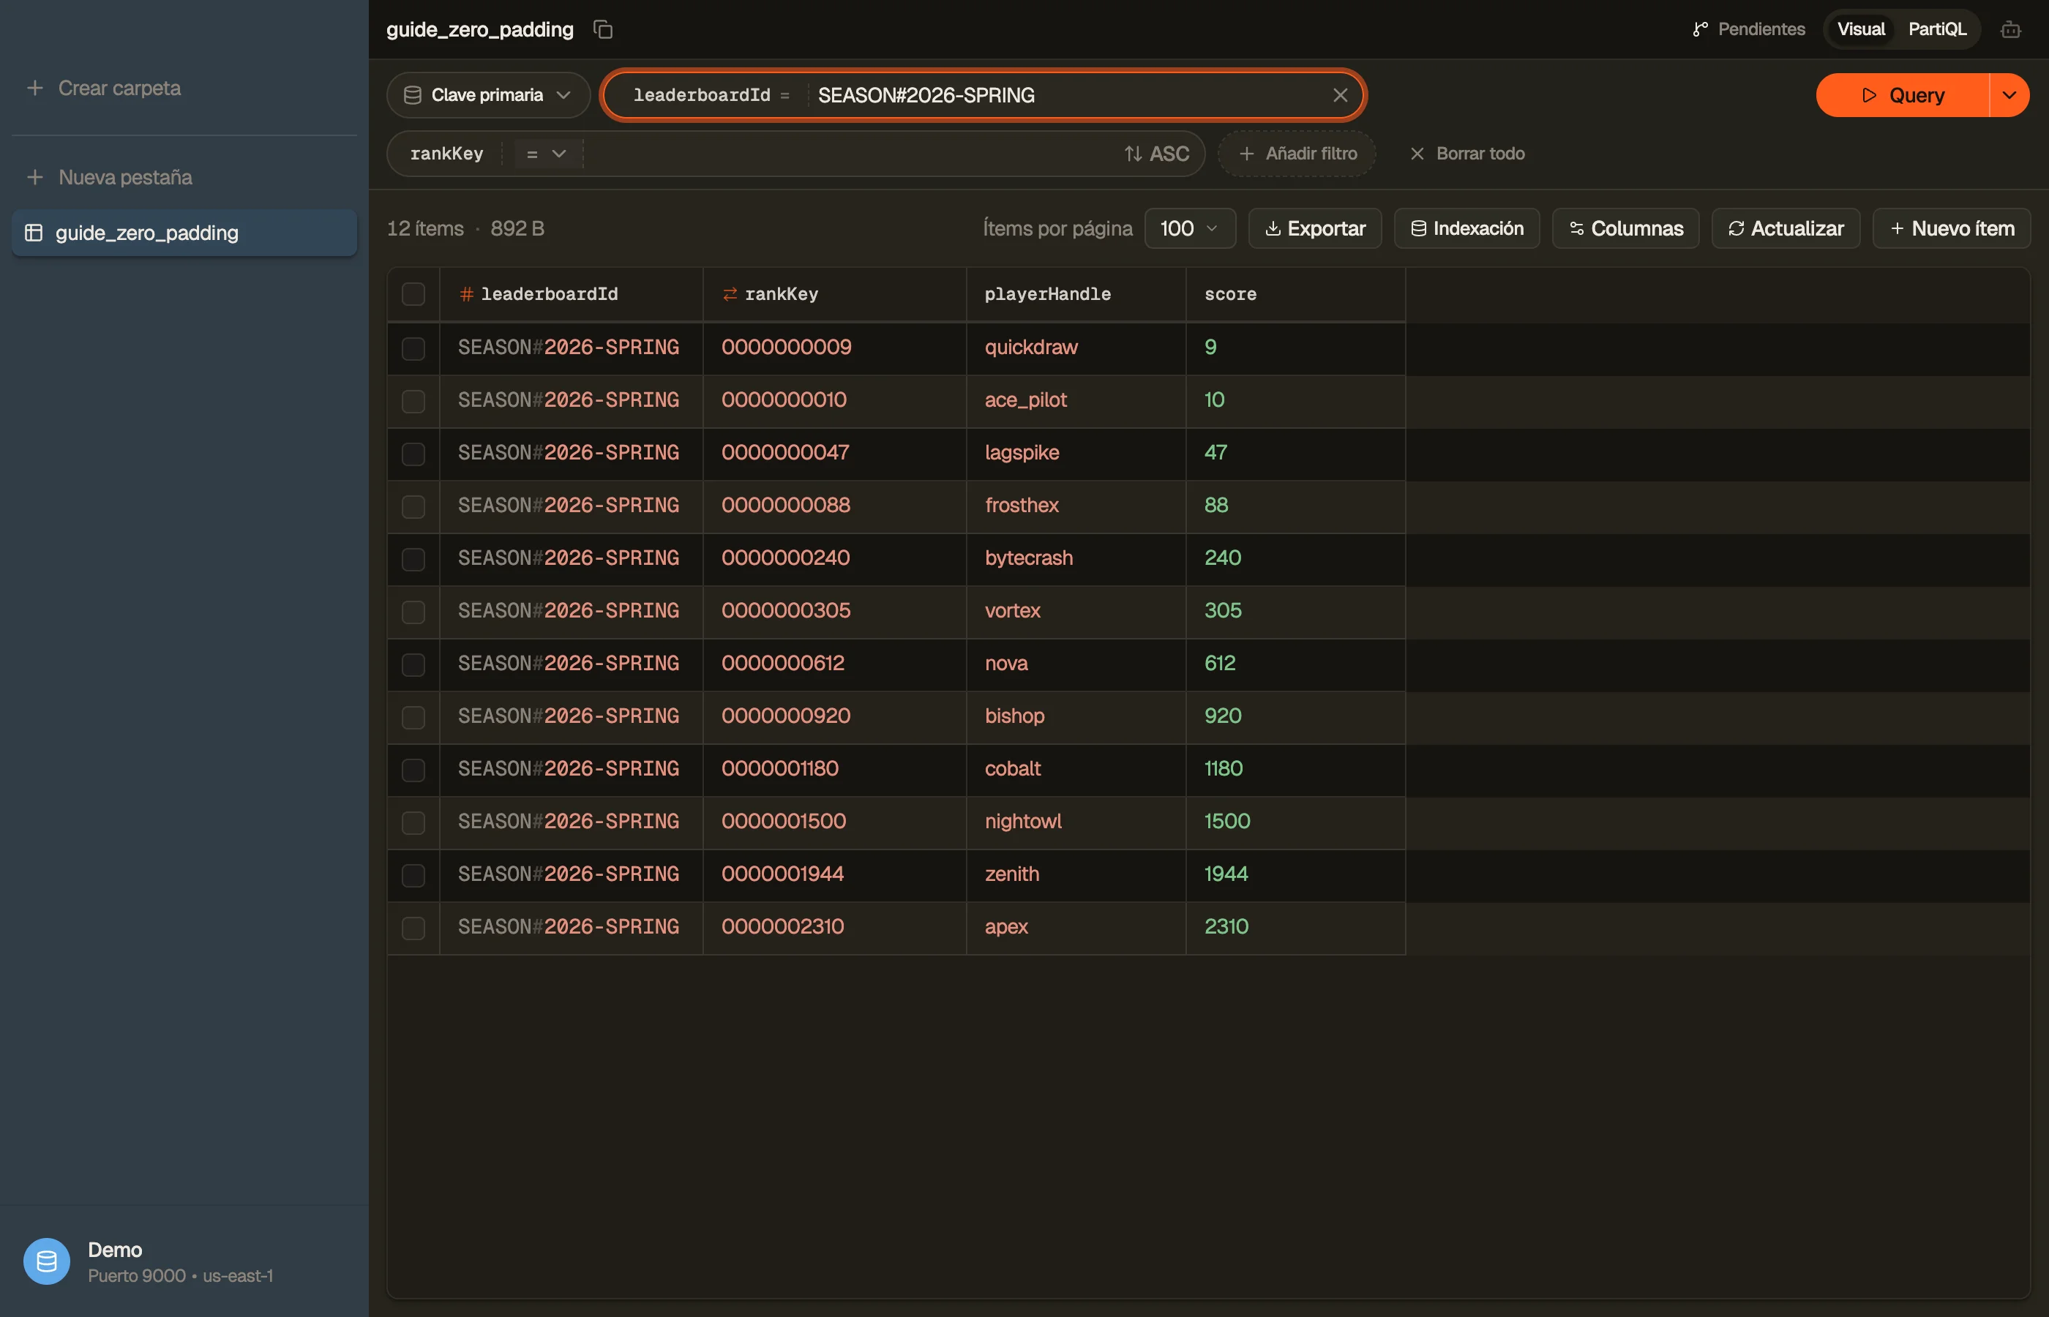Click rankKey cell 0000002310

(x=835, y=927)
